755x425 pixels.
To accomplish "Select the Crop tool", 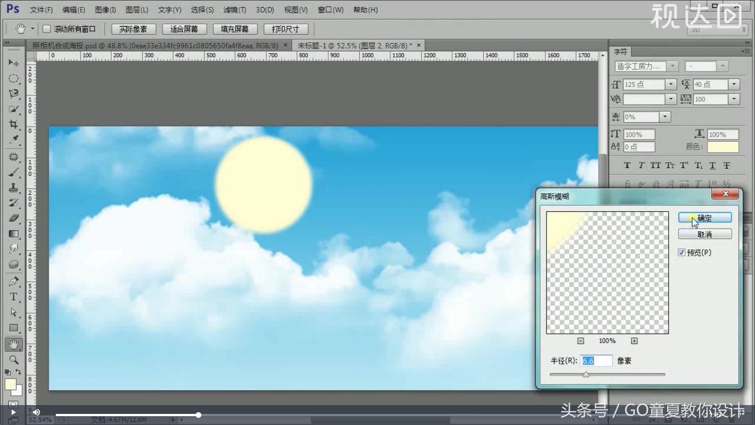I will tap(14, 125).
